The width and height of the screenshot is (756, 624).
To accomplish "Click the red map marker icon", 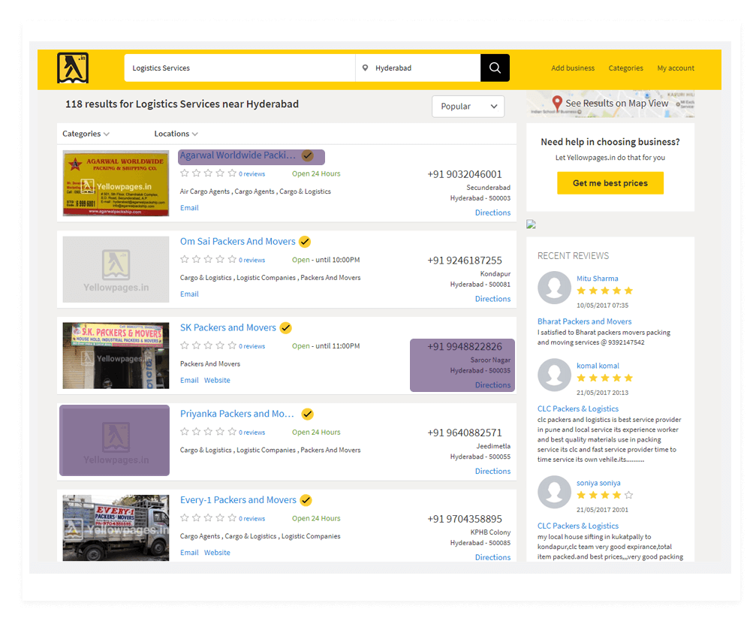I will (557, 103).
